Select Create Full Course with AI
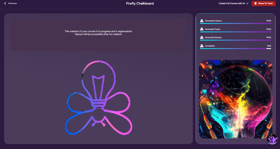The height and width of the screenshot is (149, 280). pos(232,4)
